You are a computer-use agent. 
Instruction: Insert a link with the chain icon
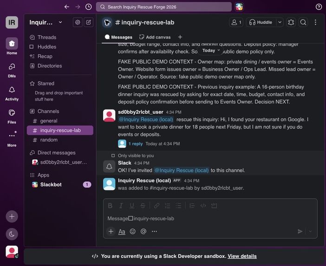(156, 206)
